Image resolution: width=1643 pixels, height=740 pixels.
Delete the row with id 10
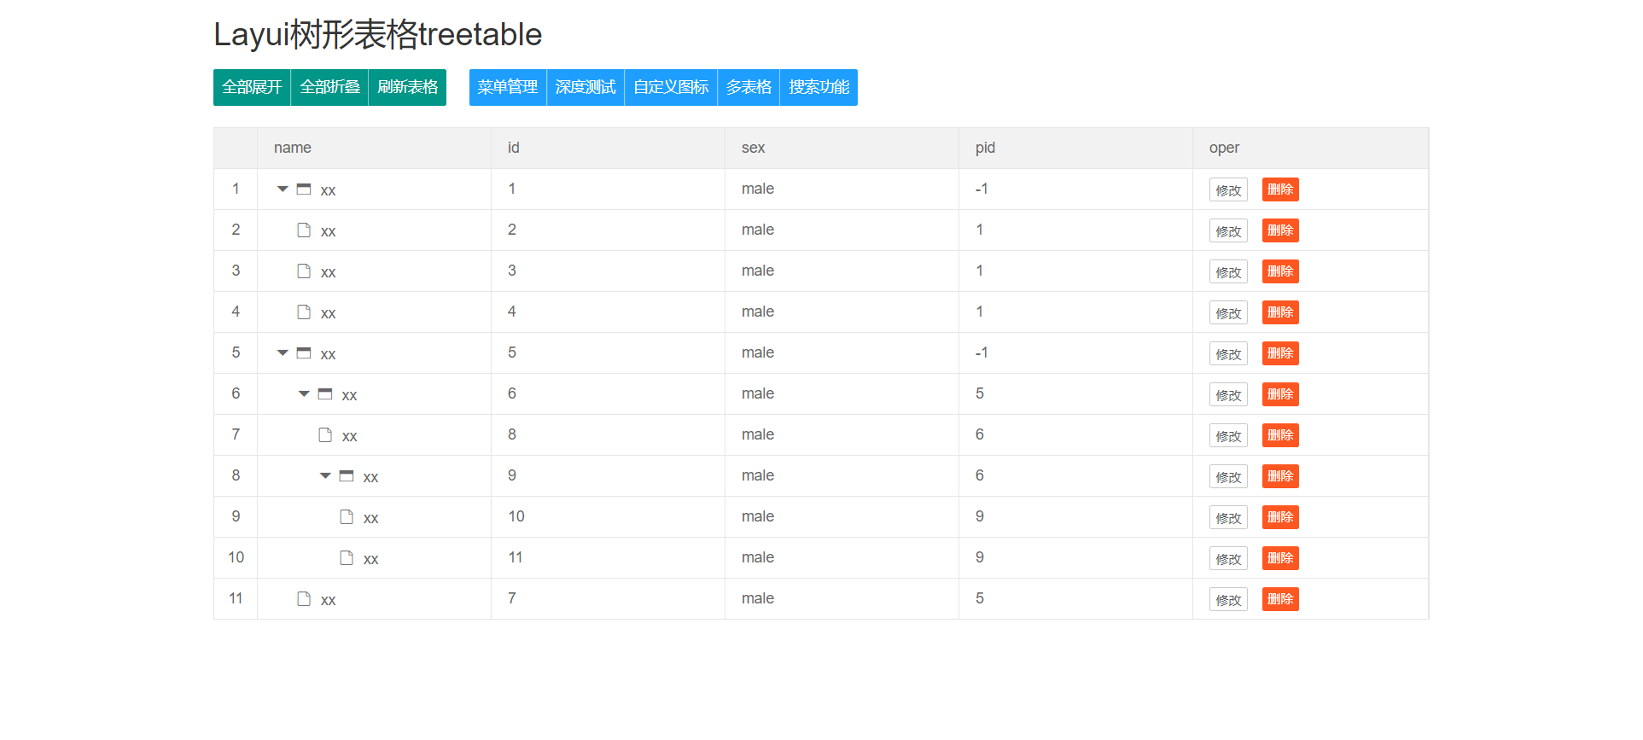pyautogui.click(x=1280, y=518)
